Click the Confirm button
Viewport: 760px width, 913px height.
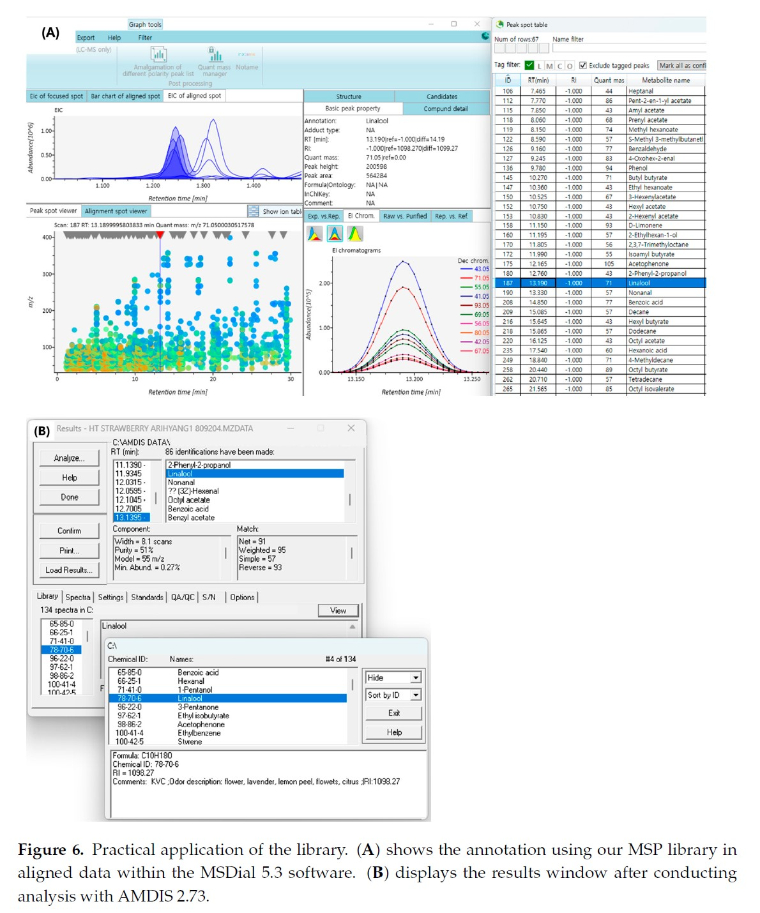tap(69, 531)
